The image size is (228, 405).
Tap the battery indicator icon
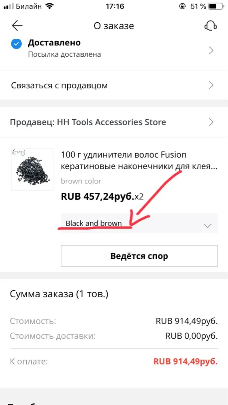(x=217, y=6)
